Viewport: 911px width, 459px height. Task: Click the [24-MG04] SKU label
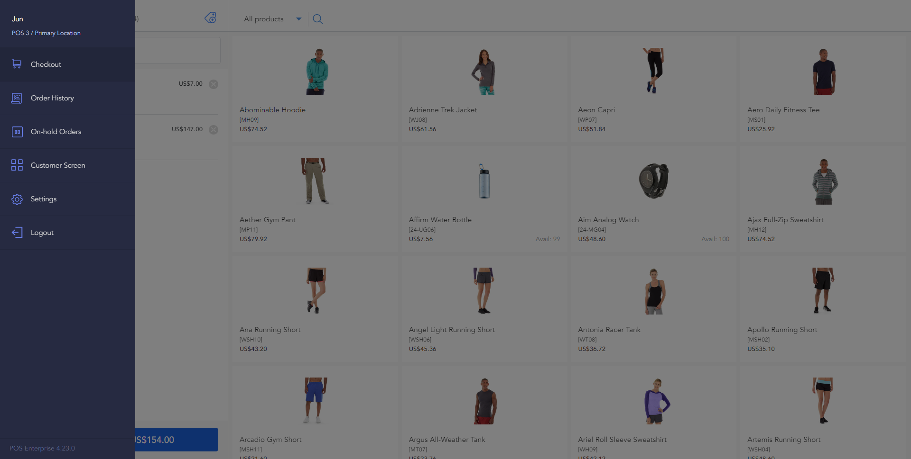tap(592, 230)
